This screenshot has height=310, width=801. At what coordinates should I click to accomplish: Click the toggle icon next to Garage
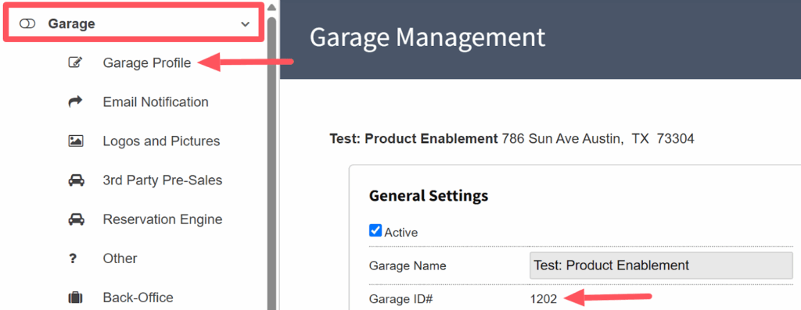click(27, 24)
